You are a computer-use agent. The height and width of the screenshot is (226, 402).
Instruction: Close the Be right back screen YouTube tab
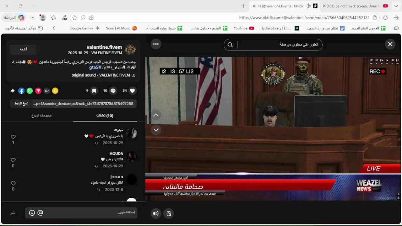click(x=324, y=6)
